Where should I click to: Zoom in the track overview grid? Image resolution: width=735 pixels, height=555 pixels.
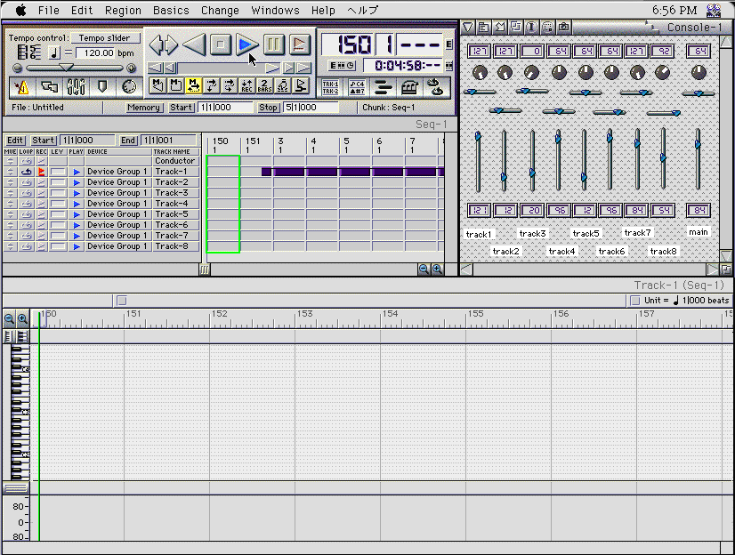[x=437, y=269]
